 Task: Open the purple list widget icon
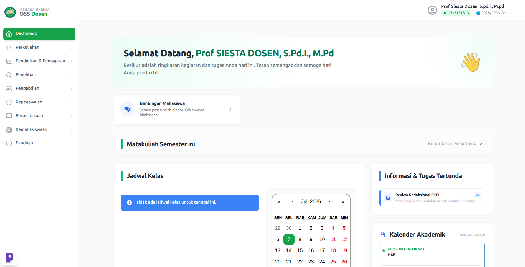click(9, 257)
